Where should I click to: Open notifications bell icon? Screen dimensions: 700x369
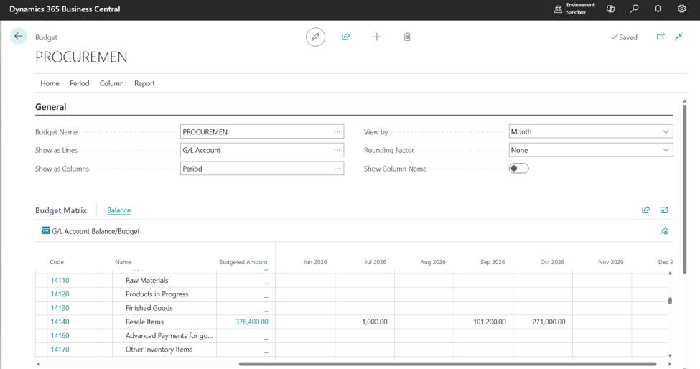coord(658,9)
